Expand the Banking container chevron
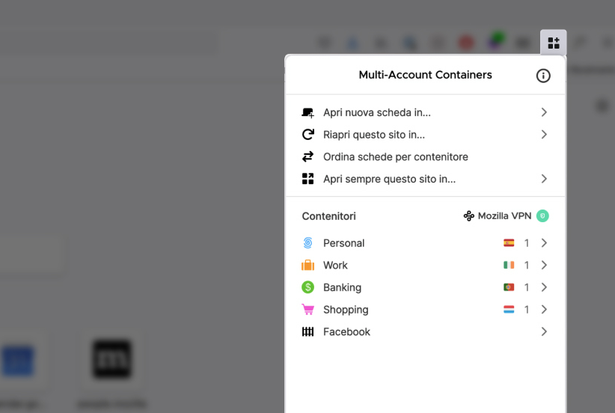The height and width of the screenshot is (413, 615). pos(544,287)
